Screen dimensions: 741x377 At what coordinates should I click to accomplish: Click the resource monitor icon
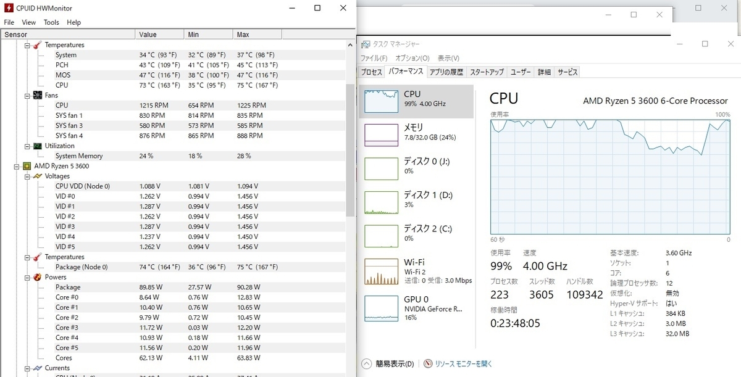[427, 363]
